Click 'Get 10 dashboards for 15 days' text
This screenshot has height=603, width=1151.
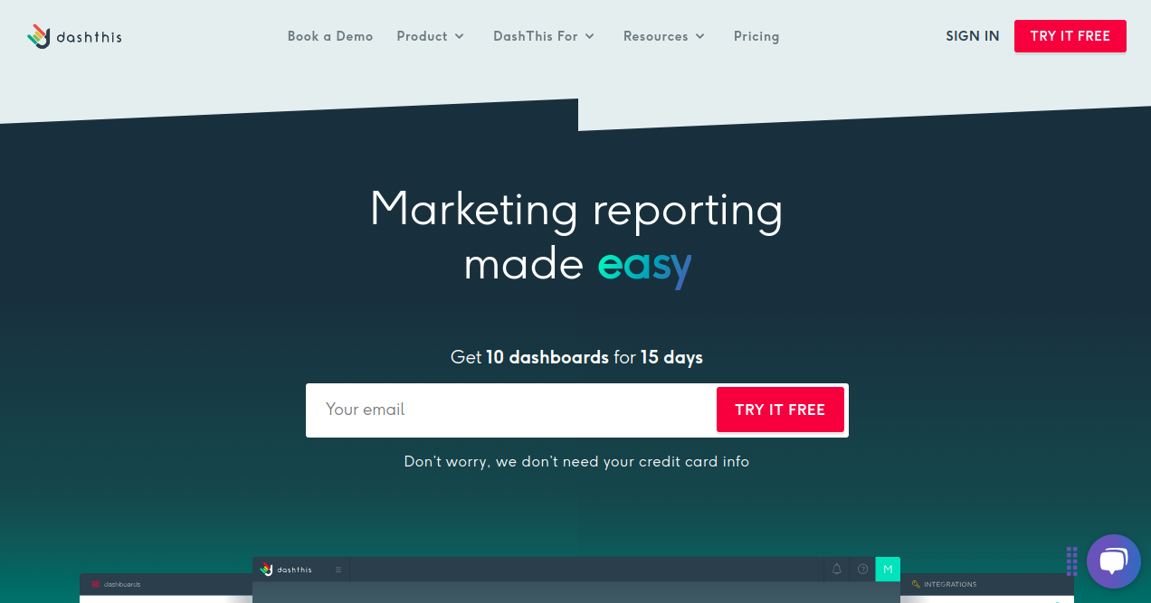coord(576,357)
